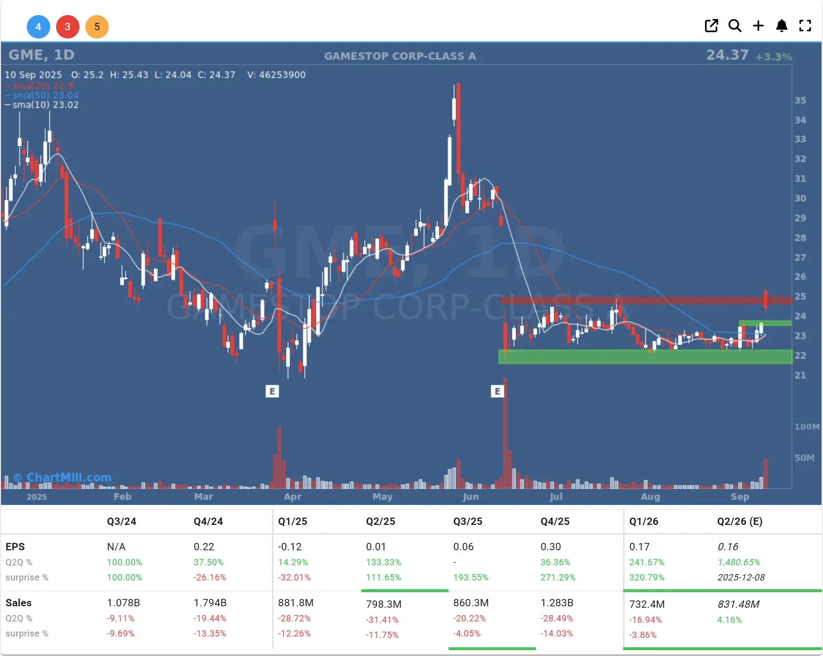Click the blue circle badge showing 4
The image size is (823, 656).
coord(38,27)
